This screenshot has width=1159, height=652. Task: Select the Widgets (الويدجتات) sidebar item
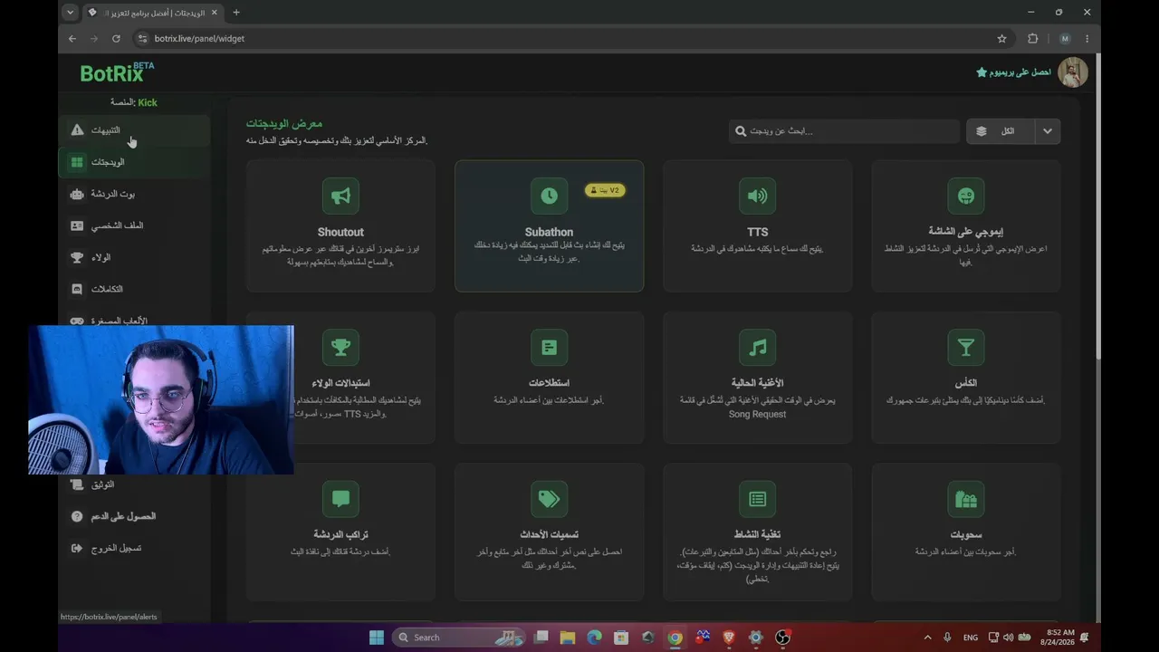(134, 162)
